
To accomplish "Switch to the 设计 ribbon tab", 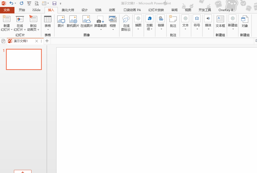I will pos(84,10).
